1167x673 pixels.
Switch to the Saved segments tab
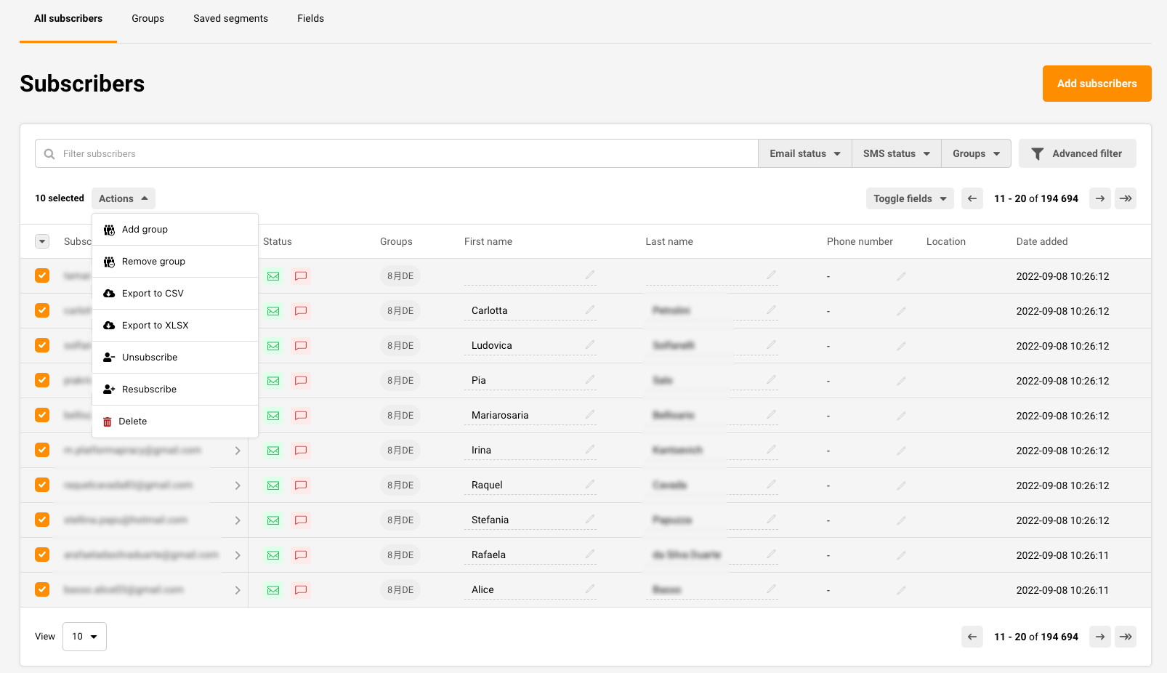pyautogui.click(x=230, y=19)
